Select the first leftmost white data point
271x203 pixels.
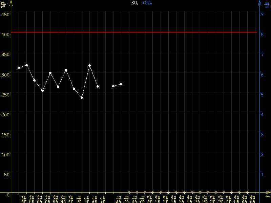[x=19, y=68]
